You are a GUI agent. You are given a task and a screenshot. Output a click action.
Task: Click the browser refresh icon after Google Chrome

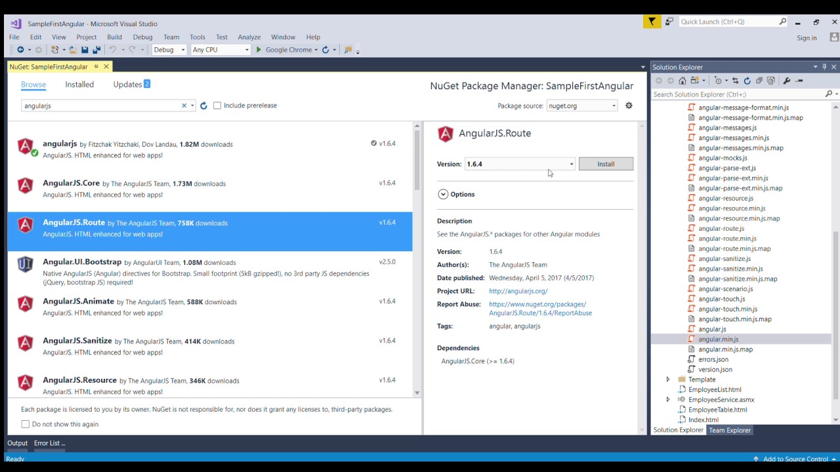click(325, 50)
